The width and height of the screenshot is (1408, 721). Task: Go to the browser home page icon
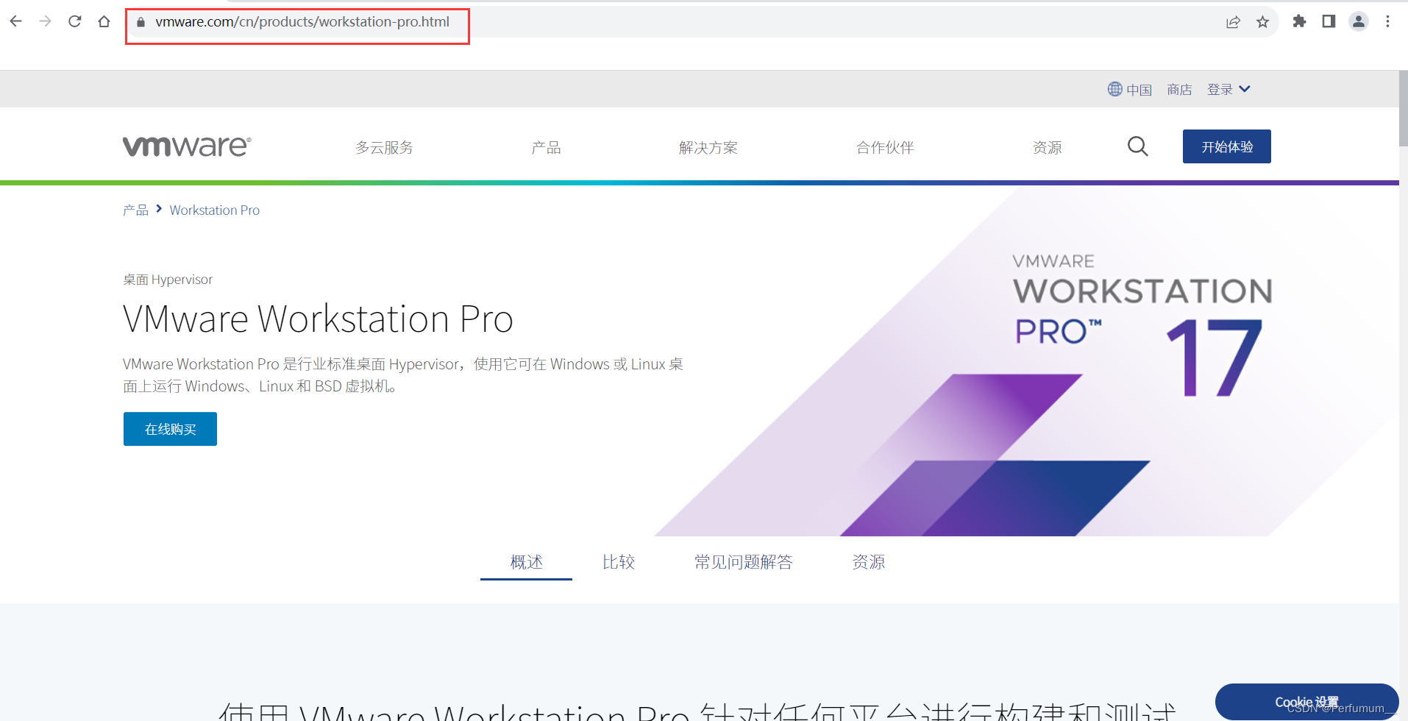point(104,21)
